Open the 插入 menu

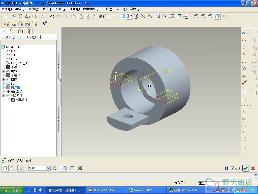point(47,9)
